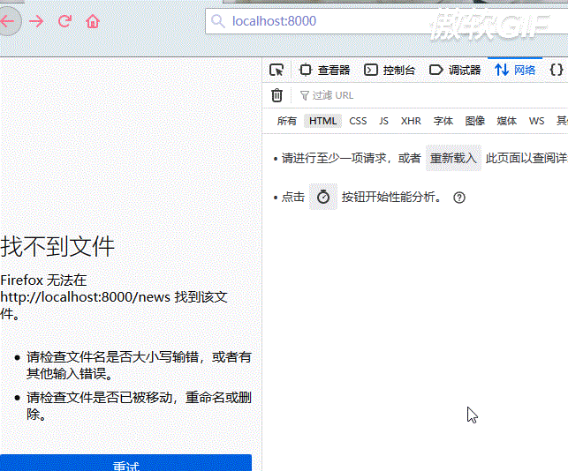Toggle the WS request filter
Viewport: 568px width, 471px height.
click(536, 121)
